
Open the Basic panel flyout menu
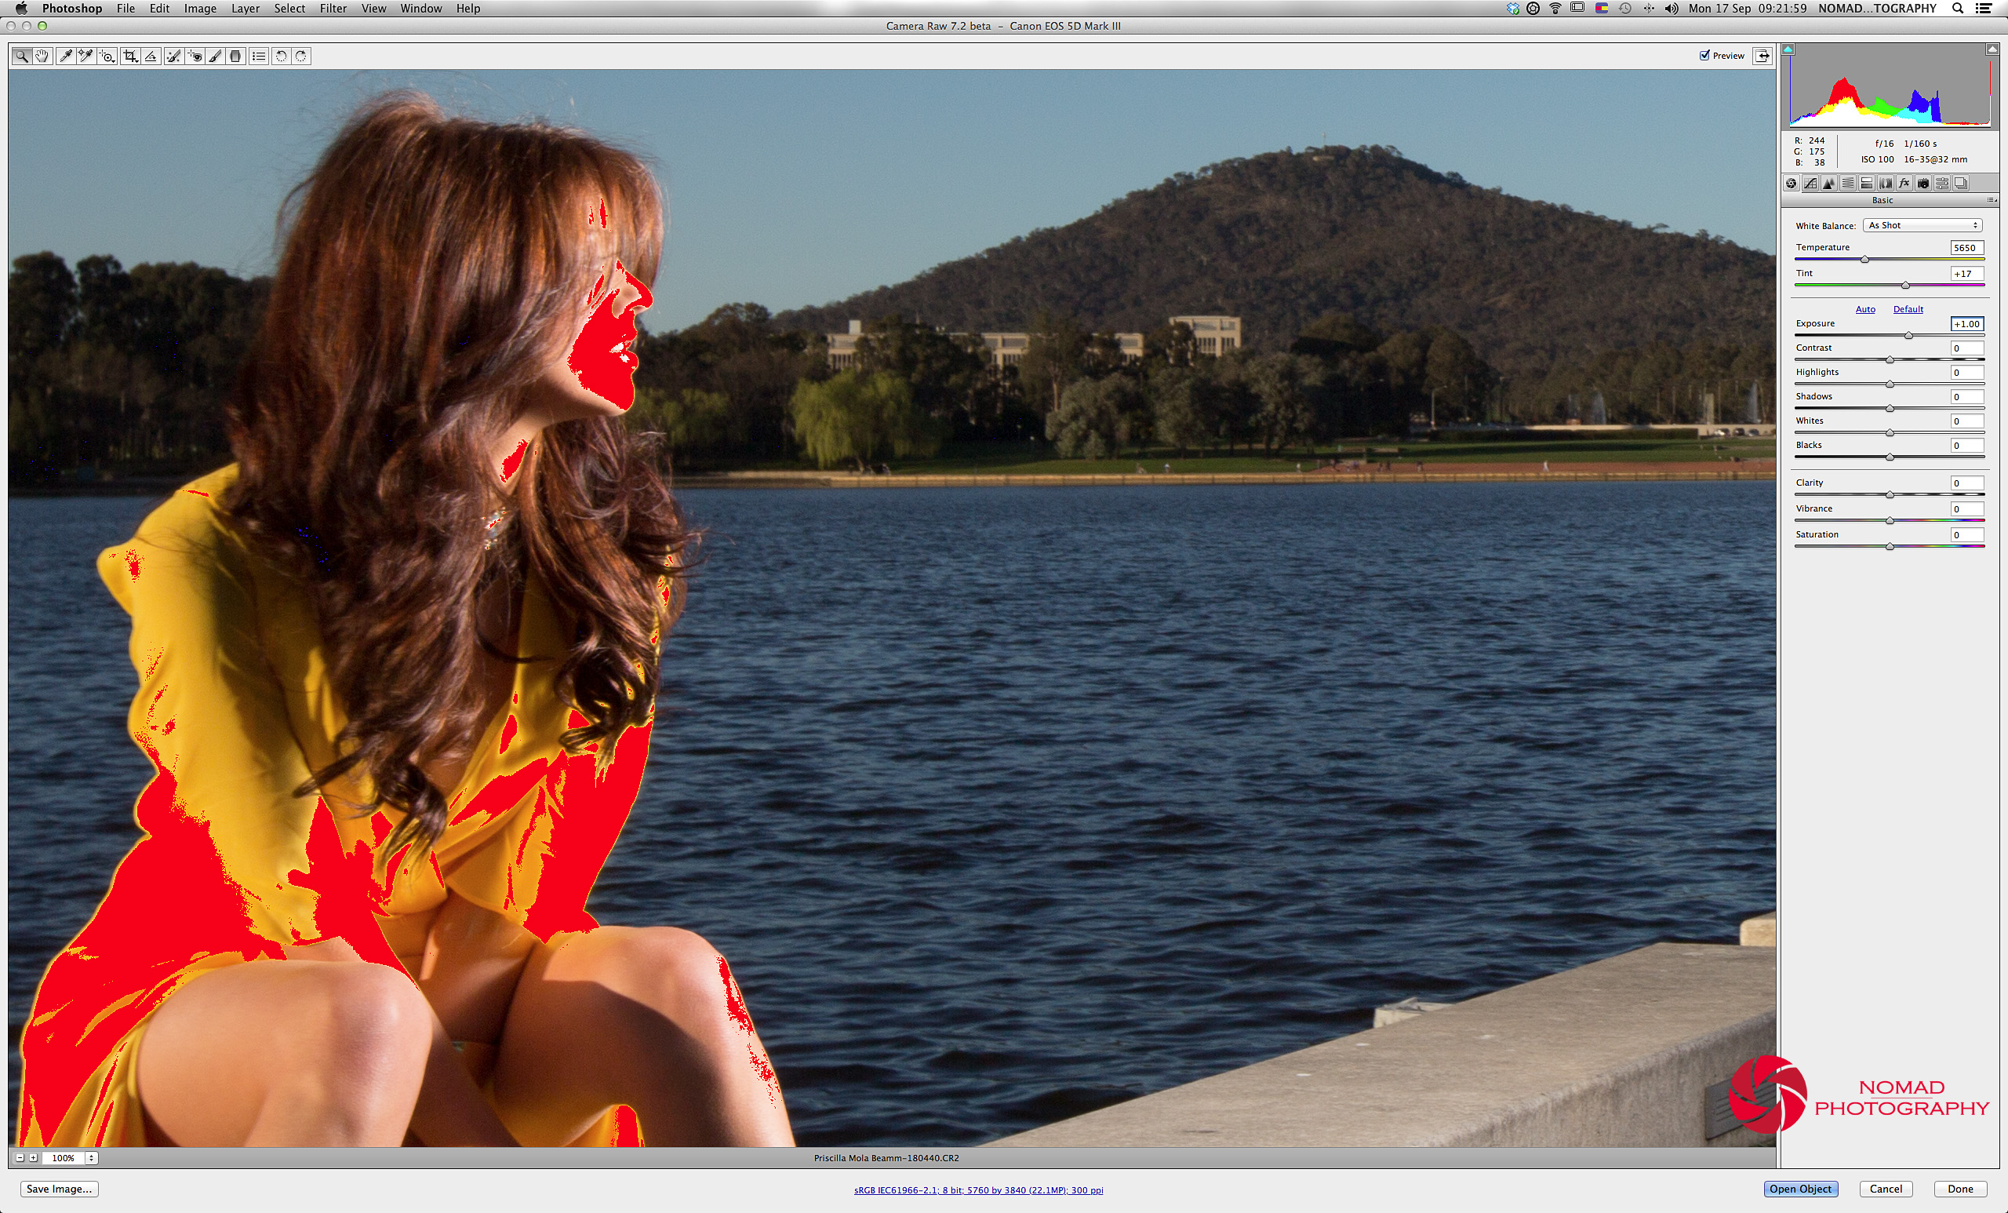pos(1991,201)
